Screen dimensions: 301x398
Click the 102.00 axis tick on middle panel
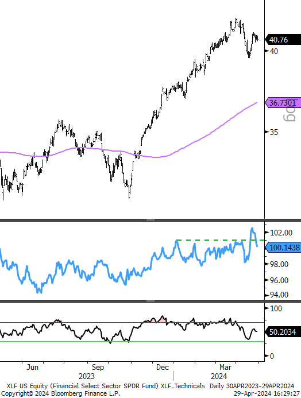(x=281, y=233)
